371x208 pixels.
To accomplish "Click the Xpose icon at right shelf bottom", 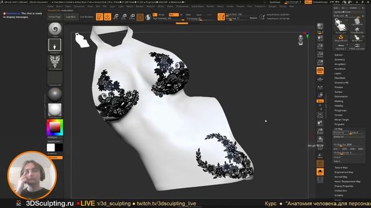I will (320, 180).
